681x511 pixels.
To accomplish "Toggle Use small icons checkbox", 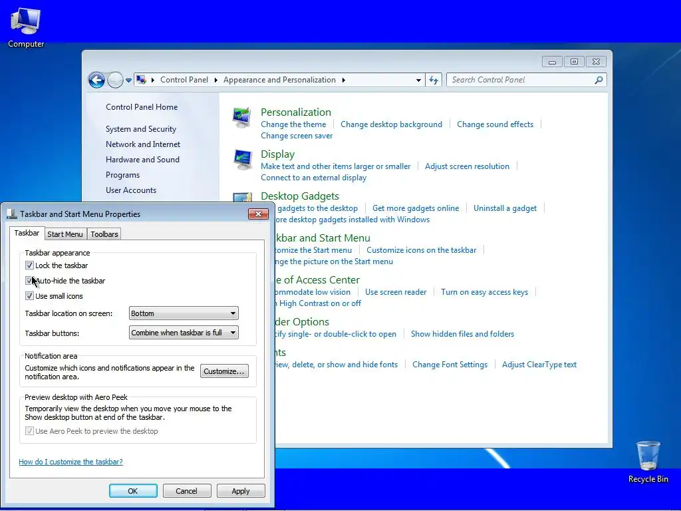I will [x=29, y=296].
